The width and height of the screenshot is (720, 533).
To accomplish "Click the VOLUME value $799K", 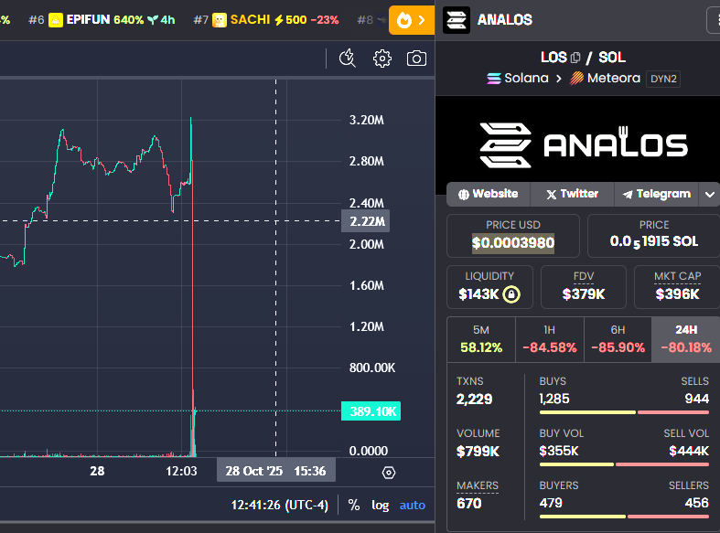I will [478, 452].
